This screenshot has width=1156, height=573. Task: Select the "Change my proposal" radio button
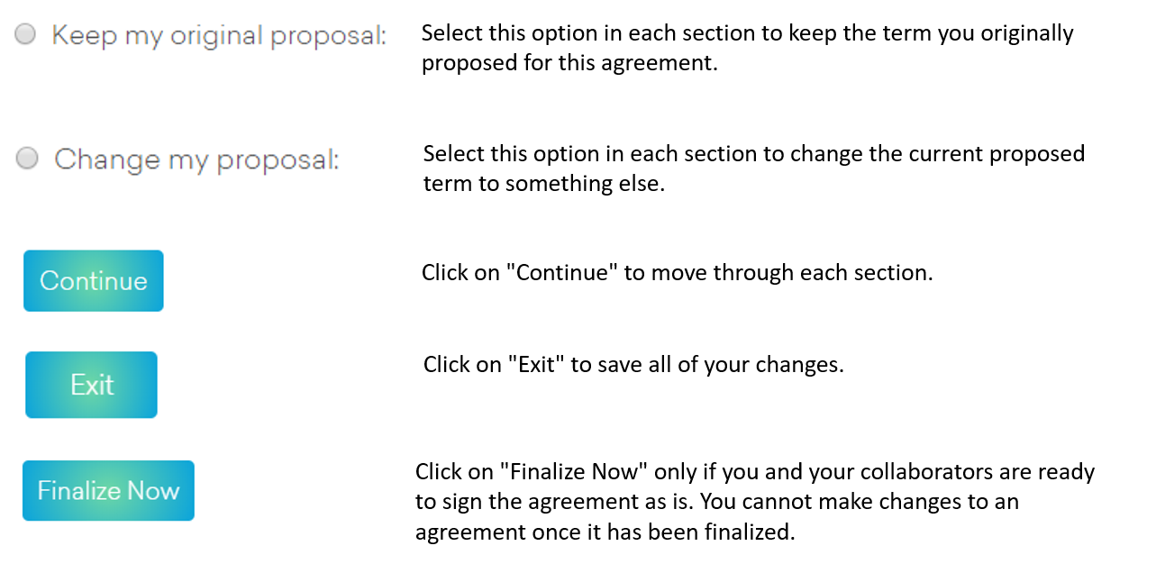click(x=28, y=159)
